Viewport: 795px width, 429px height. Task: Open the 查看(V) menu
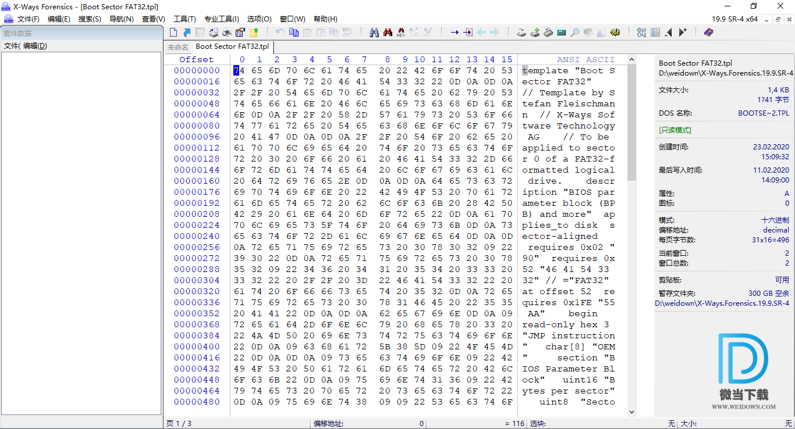pos(153,19)
